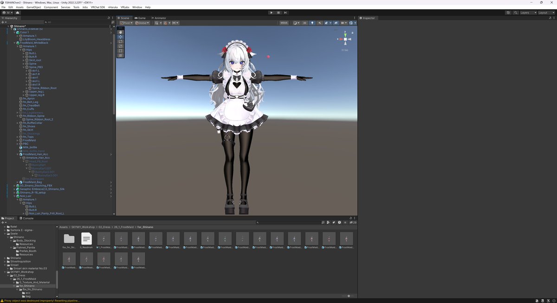557x303 pixels.
Task: Toggle hidden objects scene visibility icon
Action: pyautogui.click(x=335, y=23)
